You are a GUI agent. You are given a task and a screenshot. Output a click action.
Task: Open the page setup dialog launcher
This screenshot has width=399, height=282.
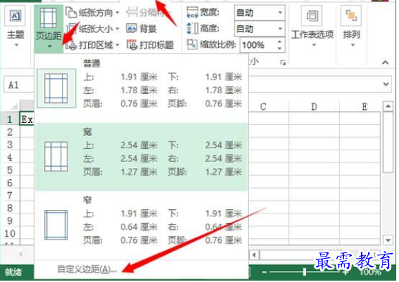pos(283,62)
